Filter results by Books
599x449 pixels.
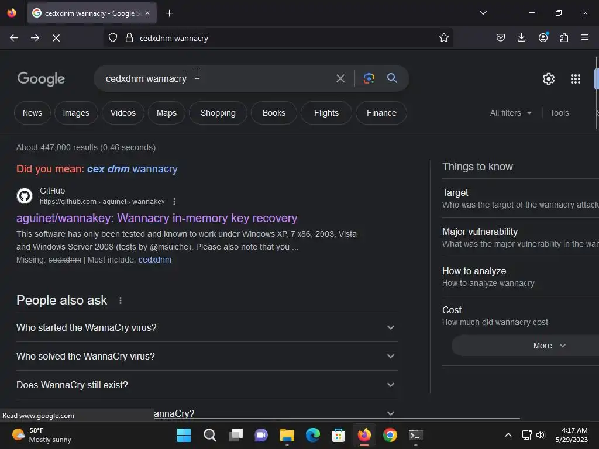[274, 113]
